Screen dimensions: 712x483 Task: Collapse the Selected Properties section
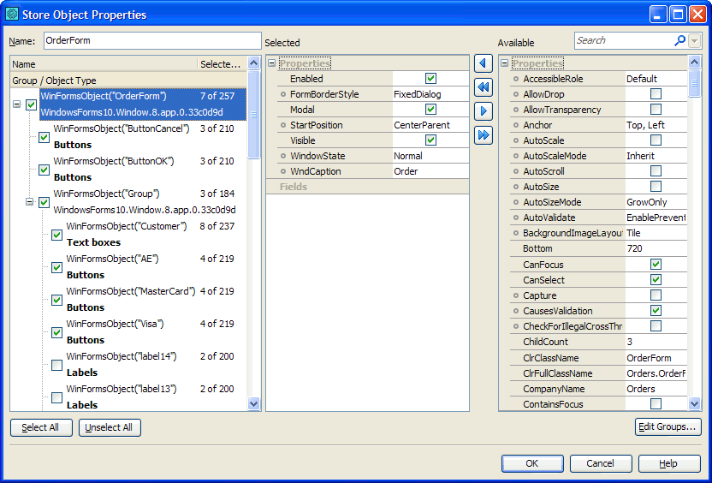[x=271, y=63]
